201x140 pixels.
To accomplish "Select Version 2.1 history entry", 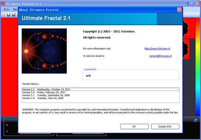I will (x=100, y=89).
